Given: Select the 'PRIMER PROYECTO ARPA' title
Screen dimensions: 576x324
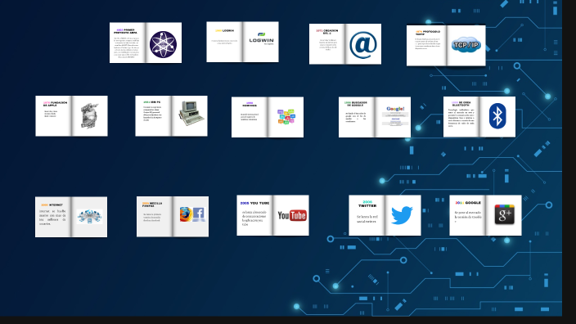Looking at the screenshot, I should pyautogui.click(x=126, y=31).
